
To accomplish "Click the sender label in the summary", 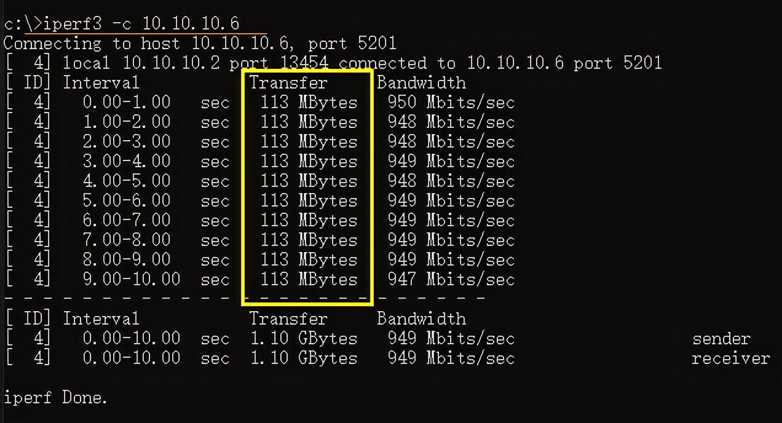I will tap(721, 339).
